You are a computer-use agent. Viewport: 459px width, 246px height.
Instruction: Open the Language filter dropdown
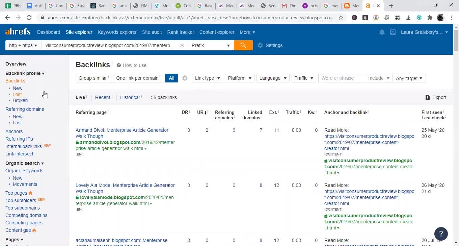point(273,78)
